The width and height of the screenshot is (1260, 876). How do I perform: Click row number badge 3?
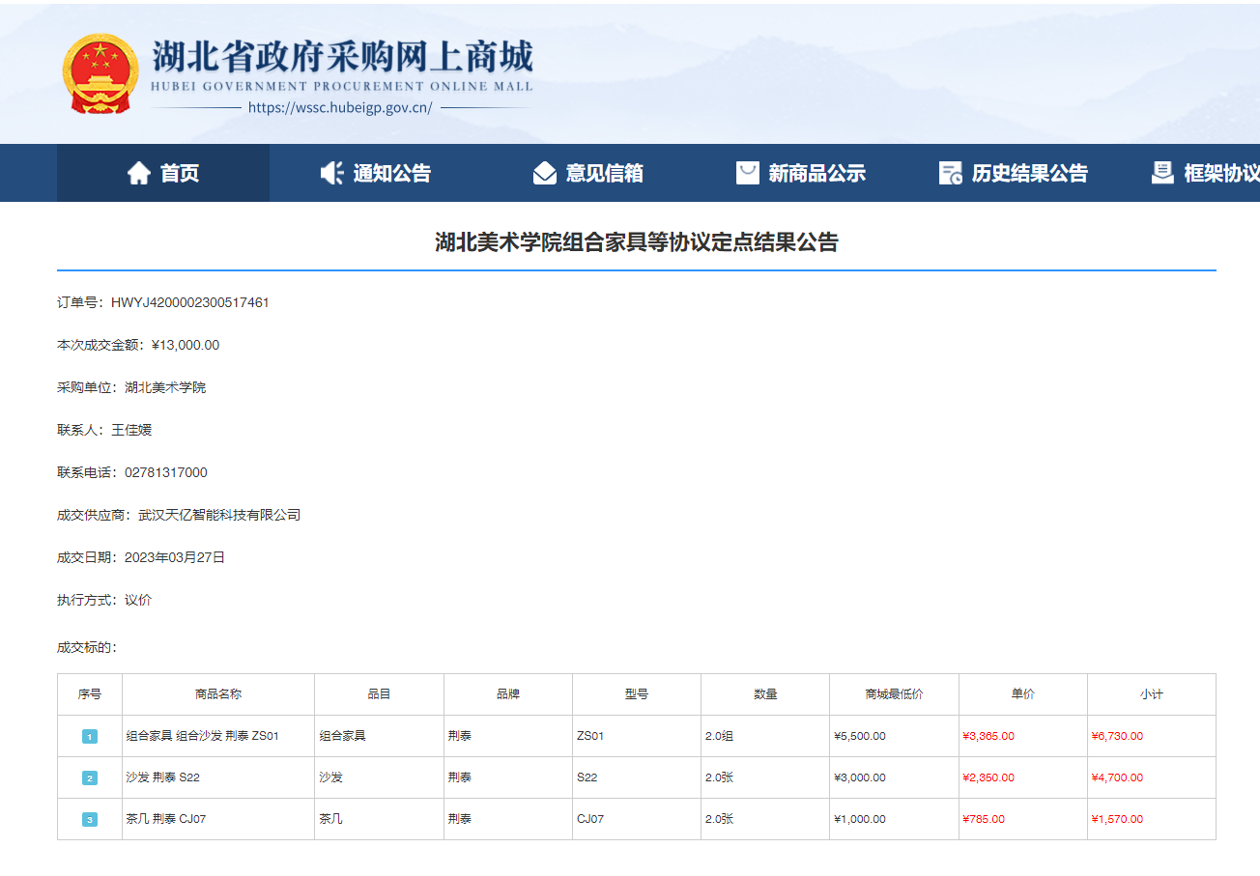pyautogui.click(x=90, y=820)
